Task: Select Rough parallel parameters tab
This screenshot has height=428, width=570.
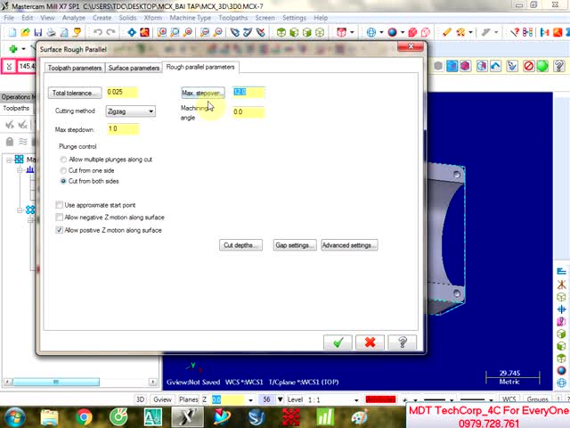Action: tap(200, 67)
